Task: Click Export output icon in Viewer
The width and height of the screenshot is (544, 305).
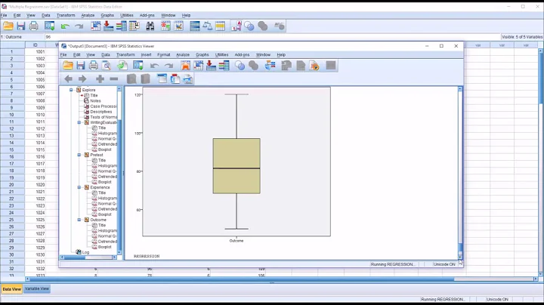Action: pyautogui.click(x=122, y=66)
